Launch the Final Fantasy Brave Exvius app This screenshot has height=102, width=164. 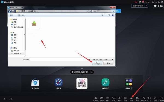click(x=82, y=83)
